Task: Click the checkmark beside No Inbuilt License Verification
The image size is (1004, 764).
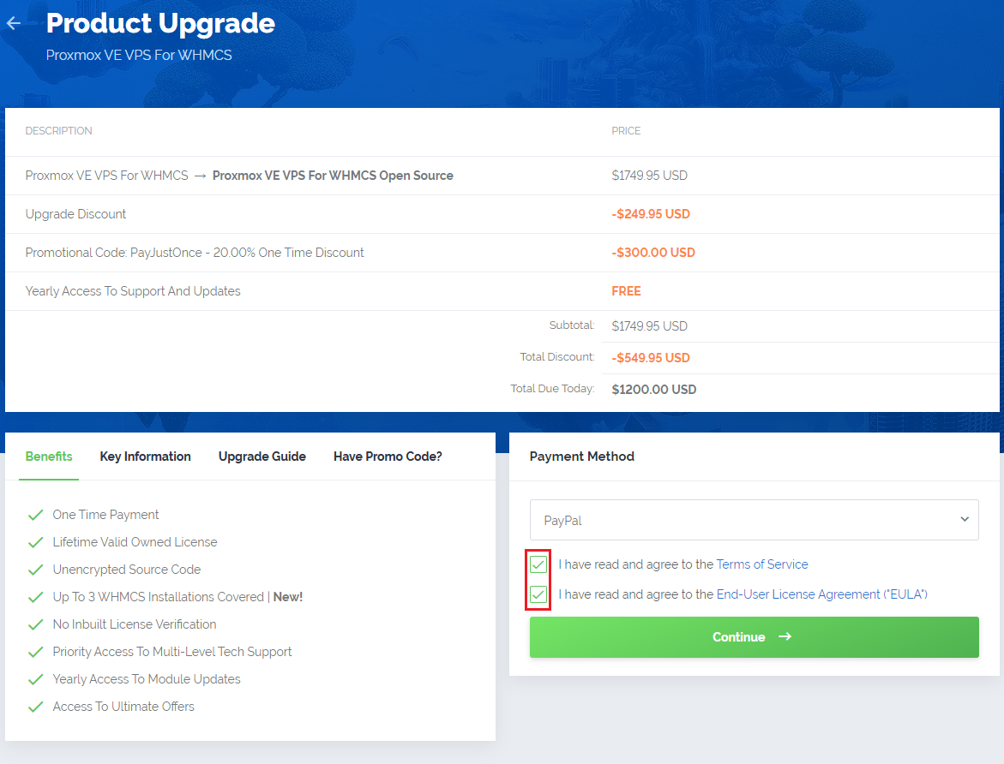Action: (36, 624)
